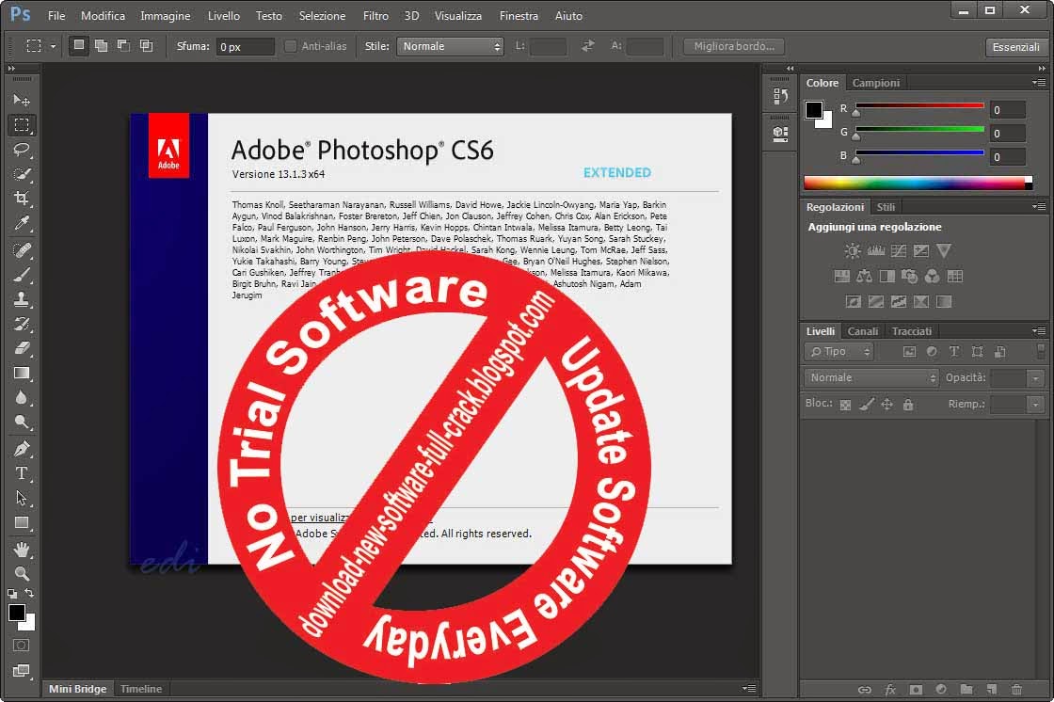The image size is (1054, 702).
Task: Swap foreground and background colors
Action: tap(29, 593)
